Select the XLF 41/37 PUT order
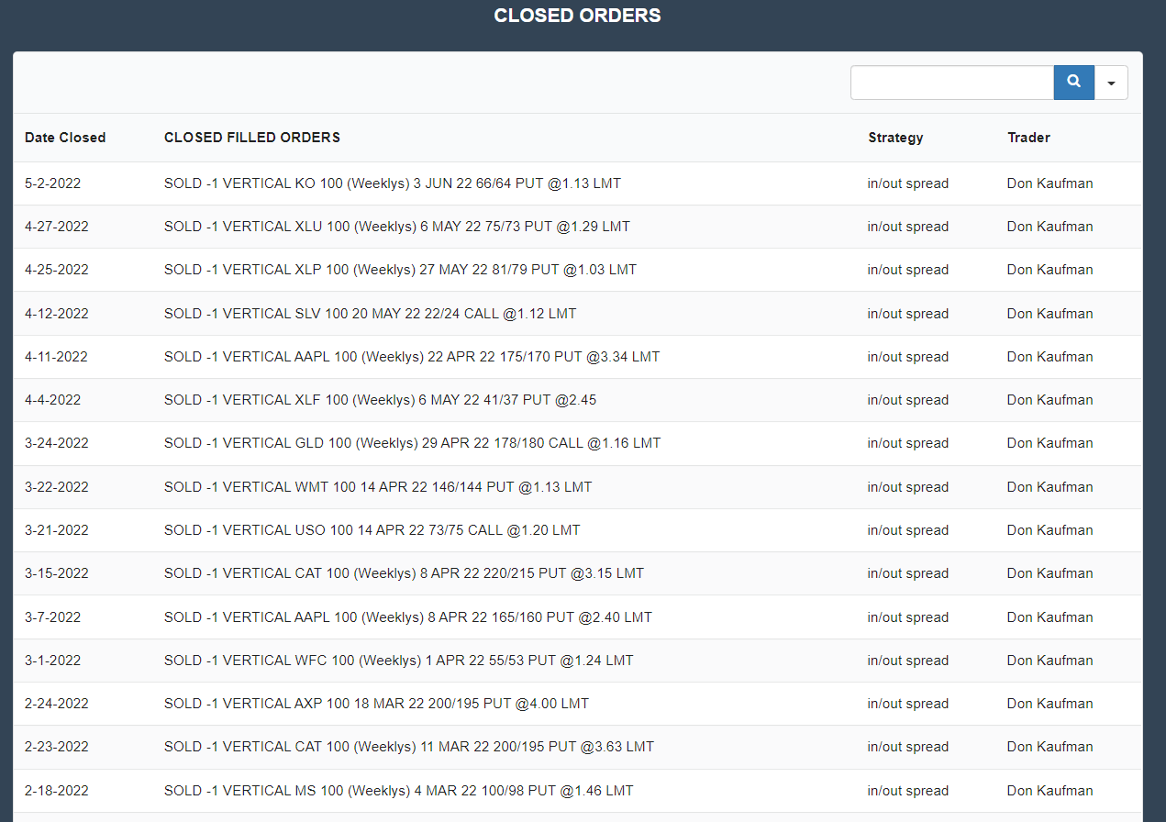Image resolution: width=1166 pixels, height=822 pixels. 381,400
